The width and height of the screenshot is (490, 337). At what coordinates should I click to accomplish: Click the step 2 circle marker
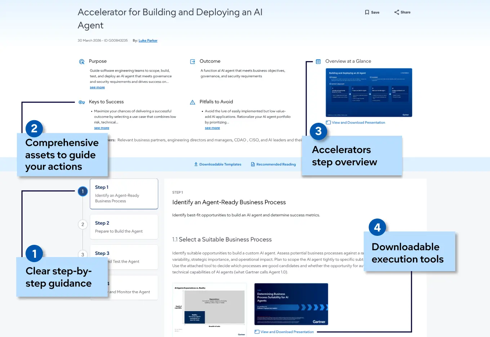[83, 224]
